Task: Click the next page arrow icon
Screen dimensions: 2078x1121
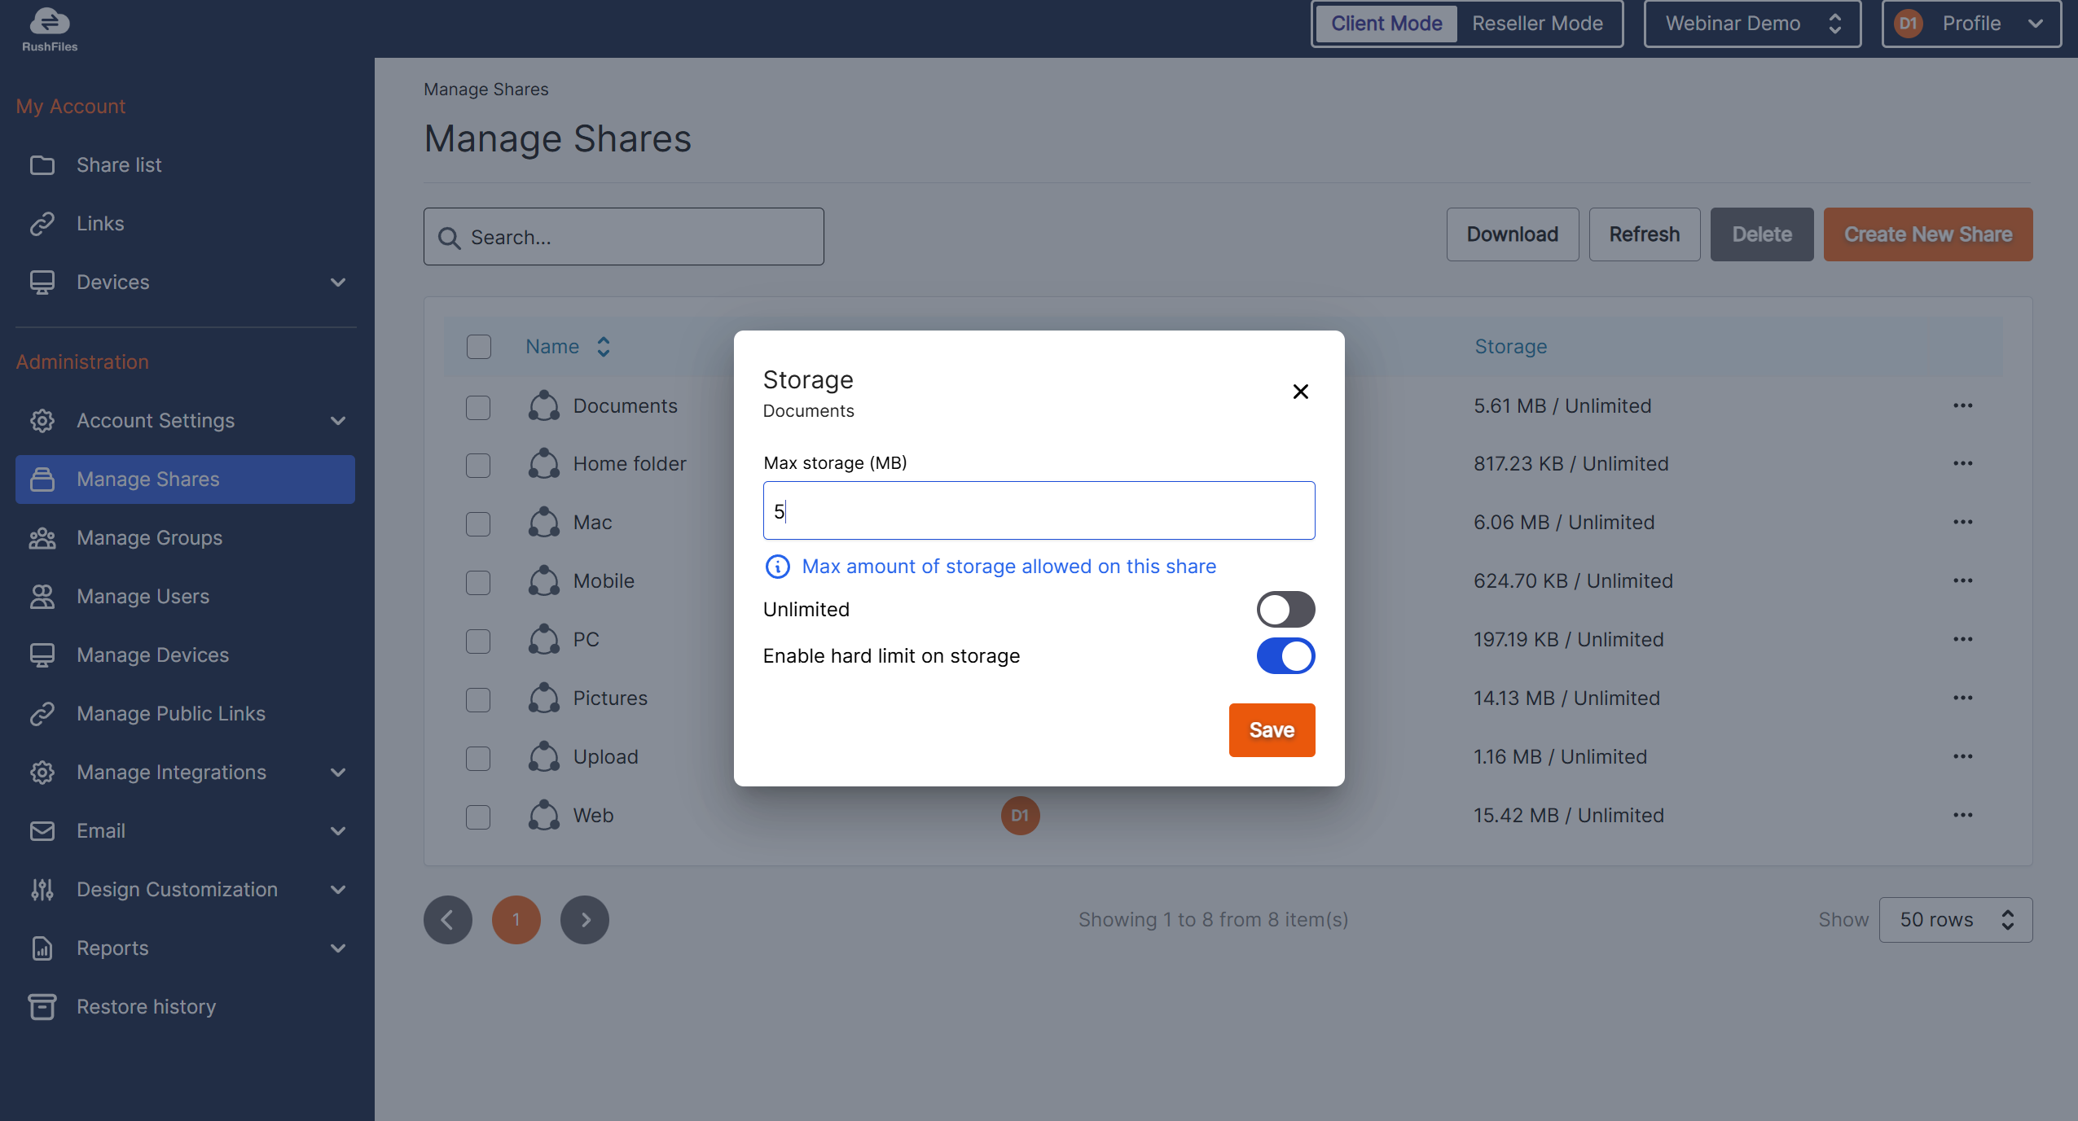Action: point(585,920)
